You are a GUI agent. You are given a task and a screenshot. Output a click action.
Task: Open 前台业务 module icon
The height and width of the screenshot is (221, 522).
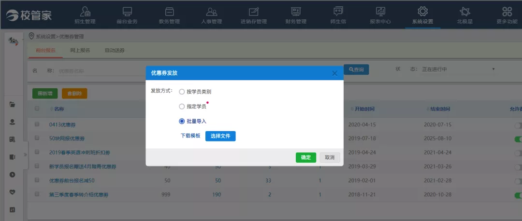127,12
